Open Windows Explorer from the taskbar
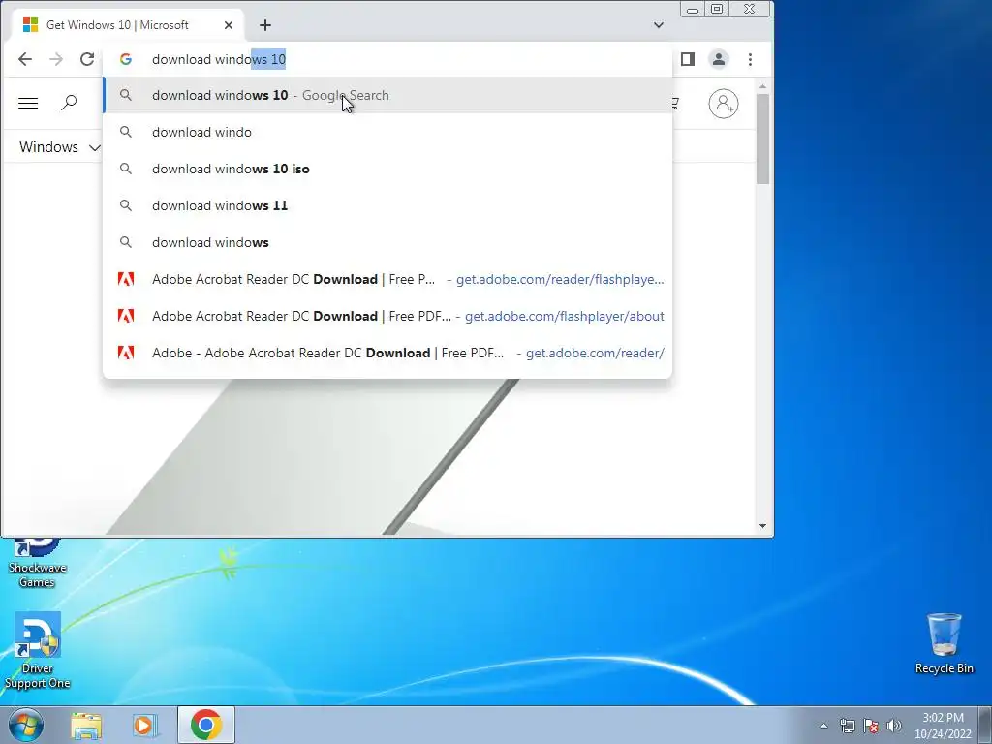This screenshot has height=744, width=992. click(x=86, y=726)
